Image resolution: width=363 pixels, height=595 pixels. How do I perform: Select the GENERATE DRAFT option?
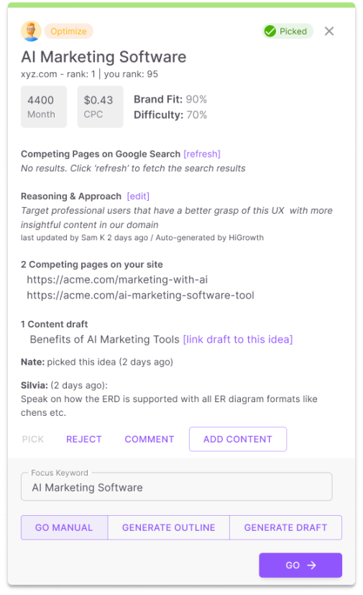pos(285,527)
